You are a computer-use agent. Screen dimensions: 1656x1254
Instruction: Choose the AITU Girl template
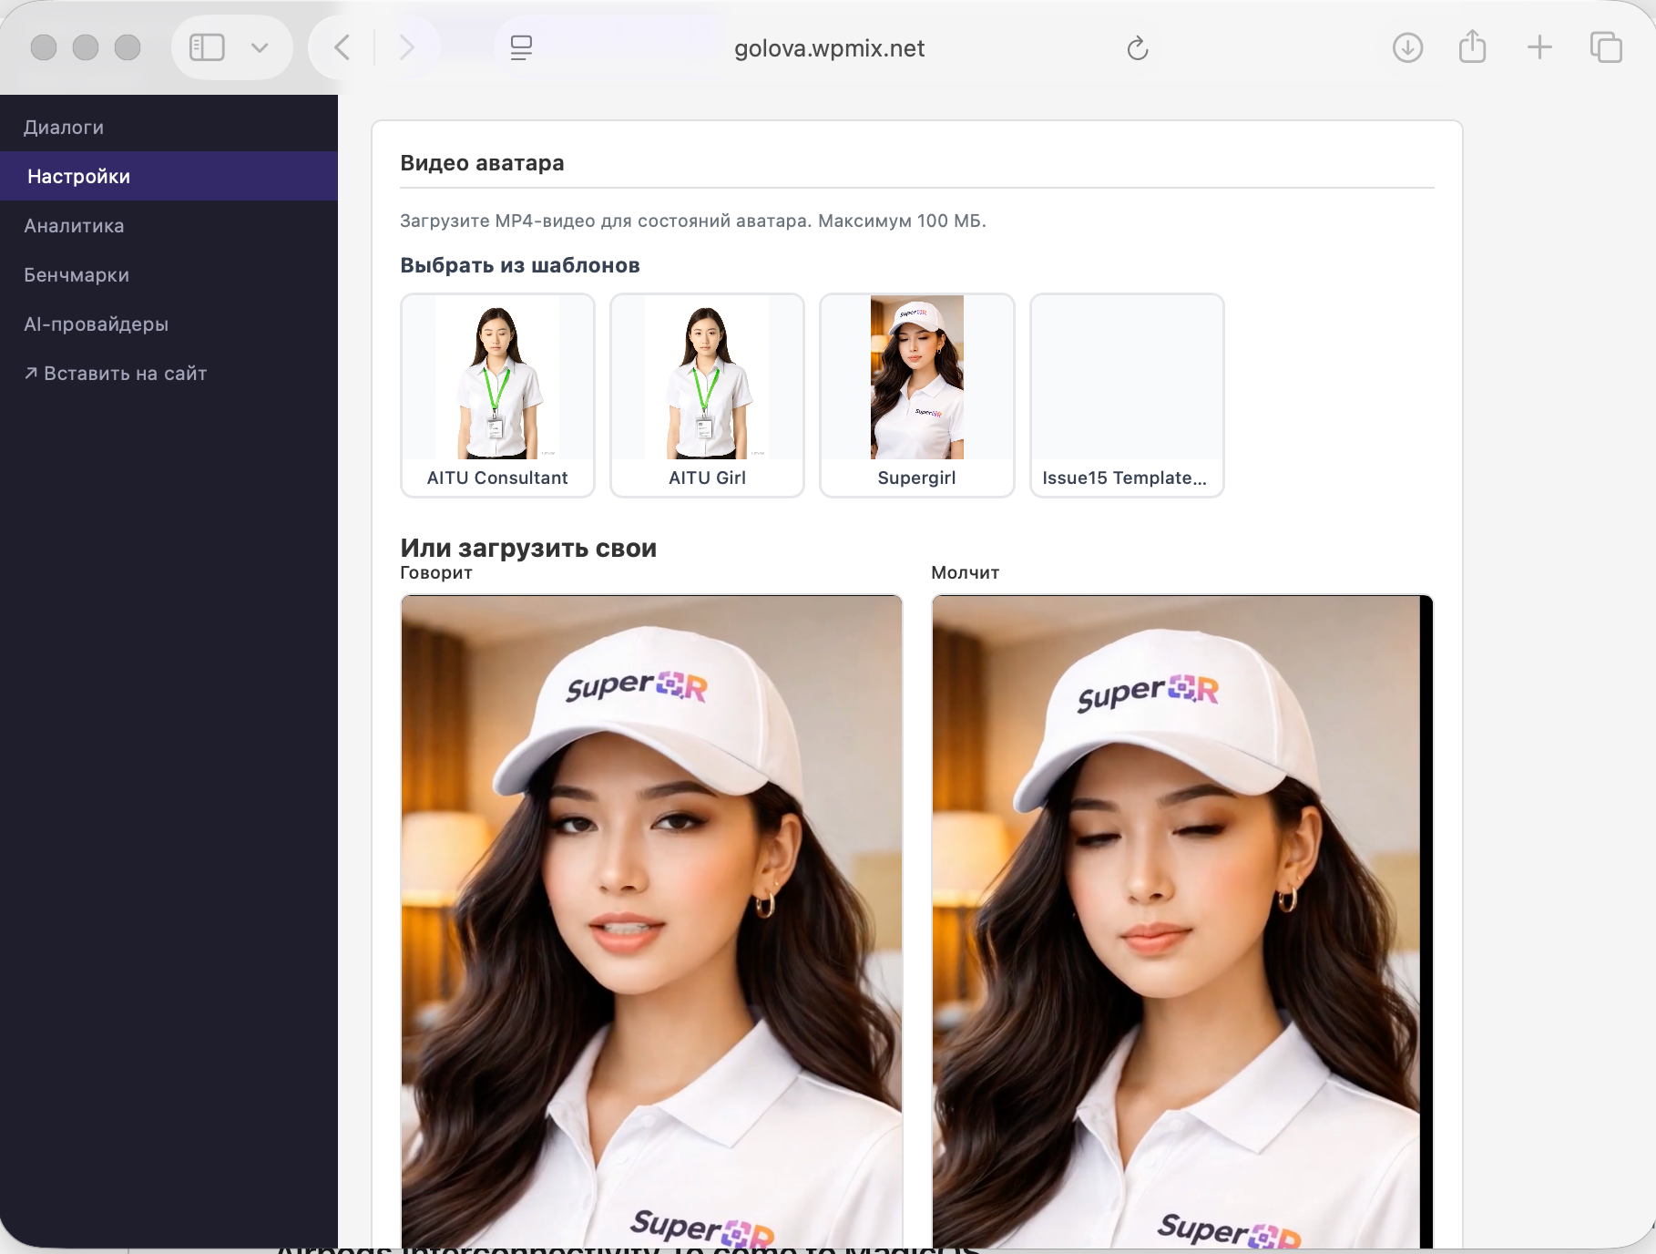[707, 396]
